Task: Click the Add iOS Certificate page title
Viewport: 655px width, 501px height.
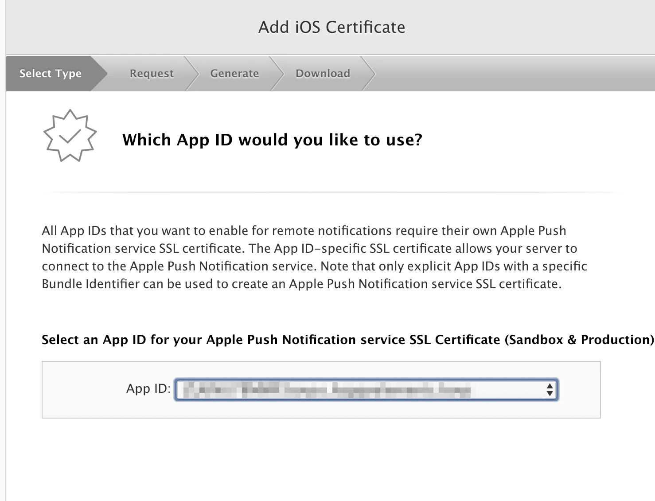Action: [x=332, y=27]
